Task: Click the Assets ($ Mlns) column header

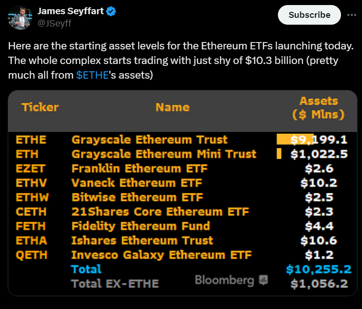Action: pos(319,107)
